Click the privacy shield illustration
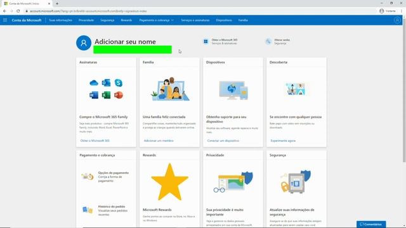The width and height of the screenshot is (406, 228). point(233,182)
